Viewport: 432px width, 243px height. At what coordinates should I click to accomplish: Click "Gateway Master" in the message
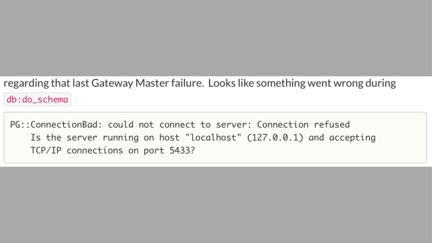pos(130,83)
